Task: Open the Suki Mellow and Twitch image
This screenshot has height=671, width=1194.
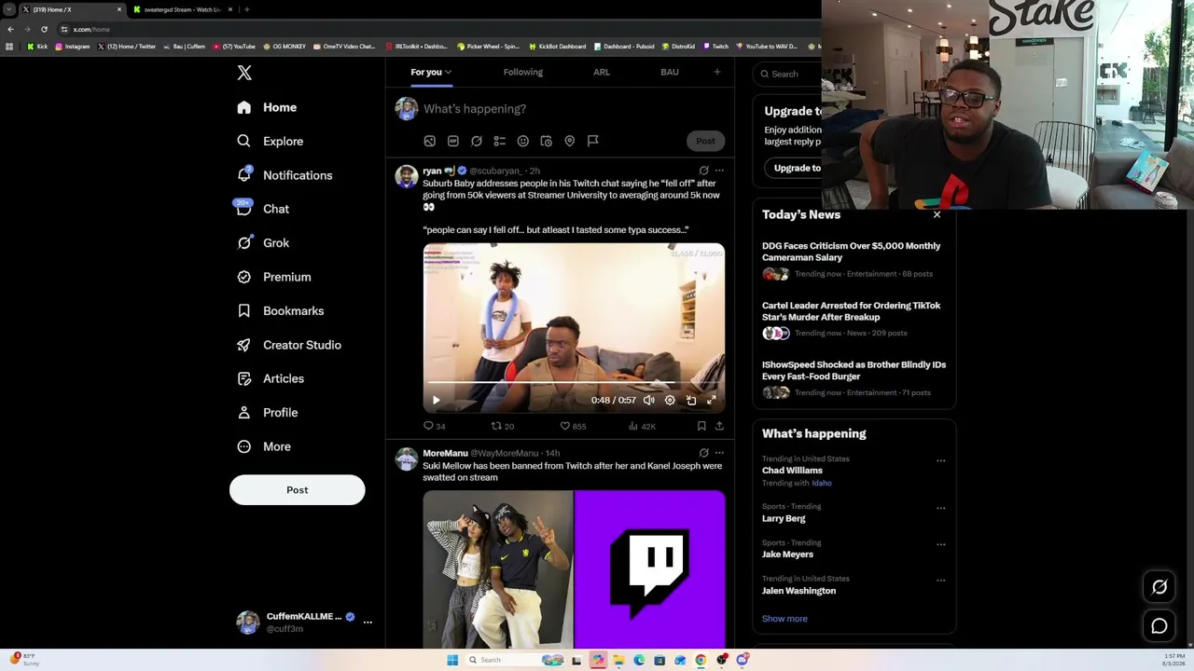Action: pyautogui.click(x=574, y=568)
